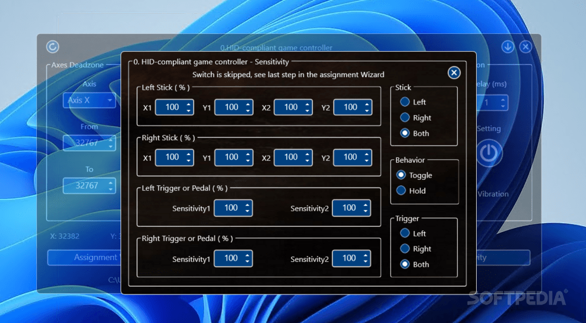The image size is (586, 323).
Task: Select Left radio in Trigger group
Action: [x=405, y=233]
